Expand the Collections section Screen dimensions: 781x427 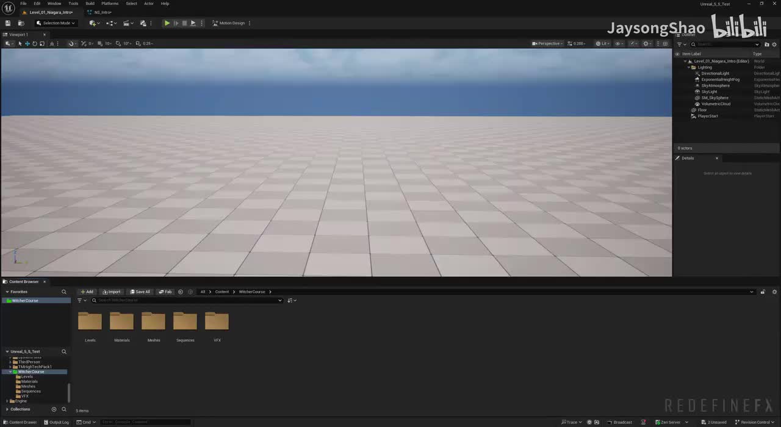coord(7,409)
